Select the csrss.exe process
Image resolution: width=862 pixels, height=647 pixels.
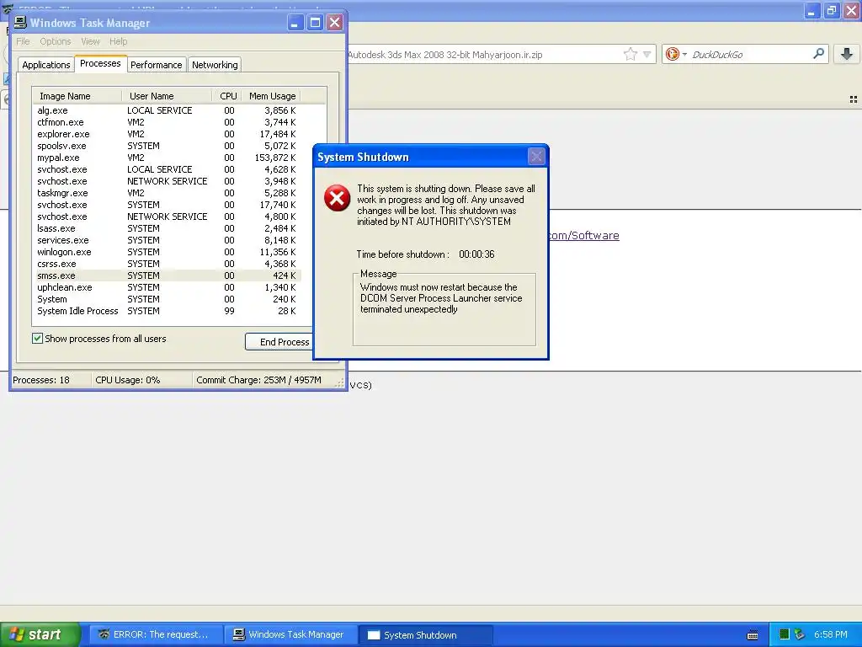(168, 264)
